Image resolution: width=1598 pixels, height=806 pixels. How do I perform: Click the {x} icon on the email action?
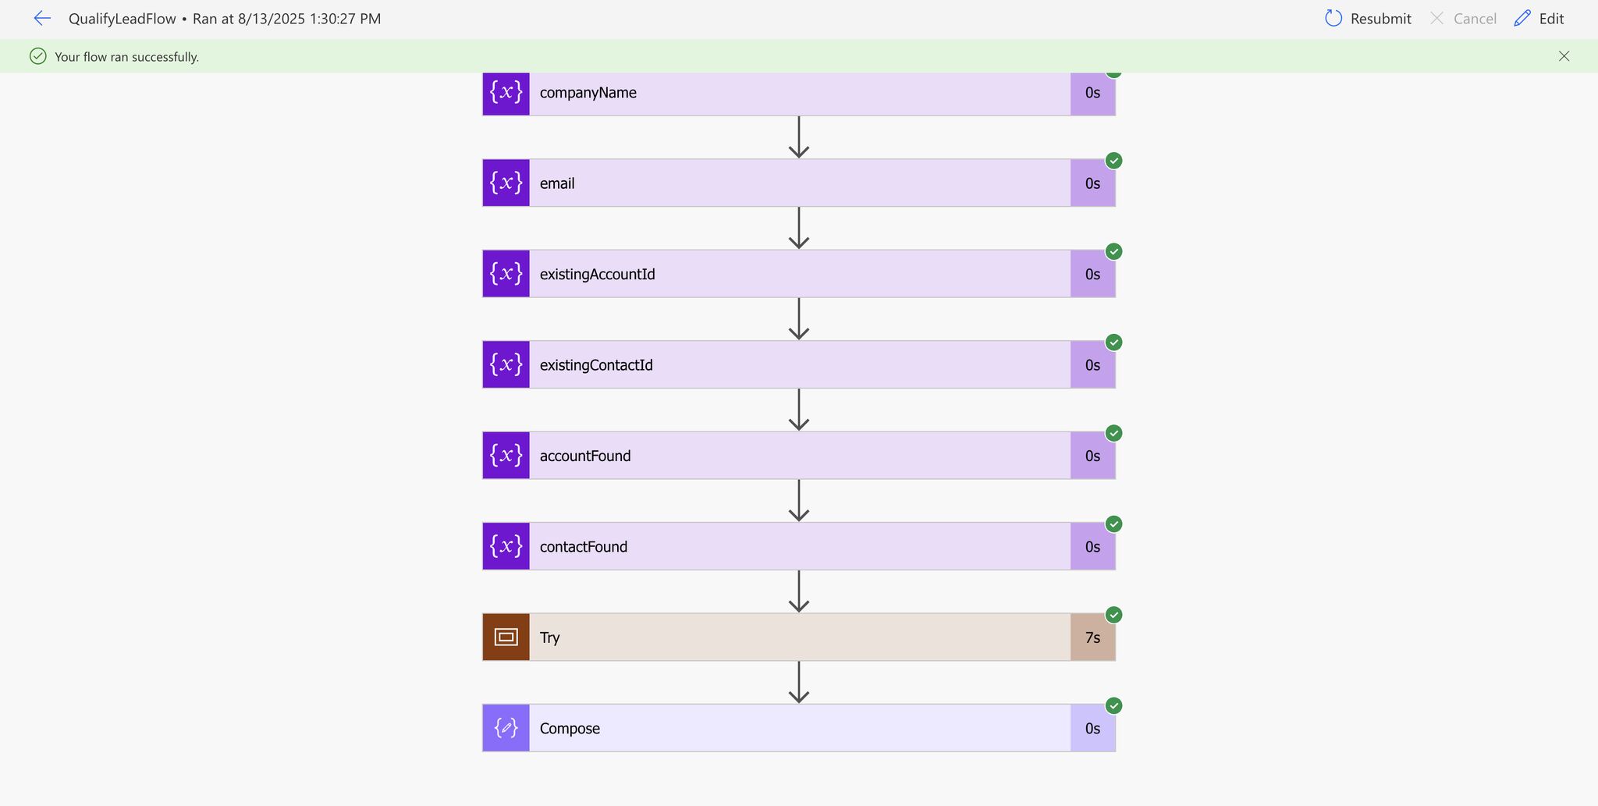click(x=505, y=183)
